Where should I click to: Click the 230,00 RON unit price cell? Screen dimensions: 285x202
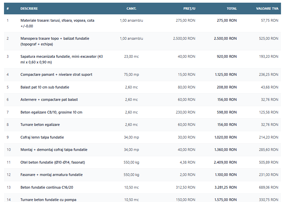(185, 112)
